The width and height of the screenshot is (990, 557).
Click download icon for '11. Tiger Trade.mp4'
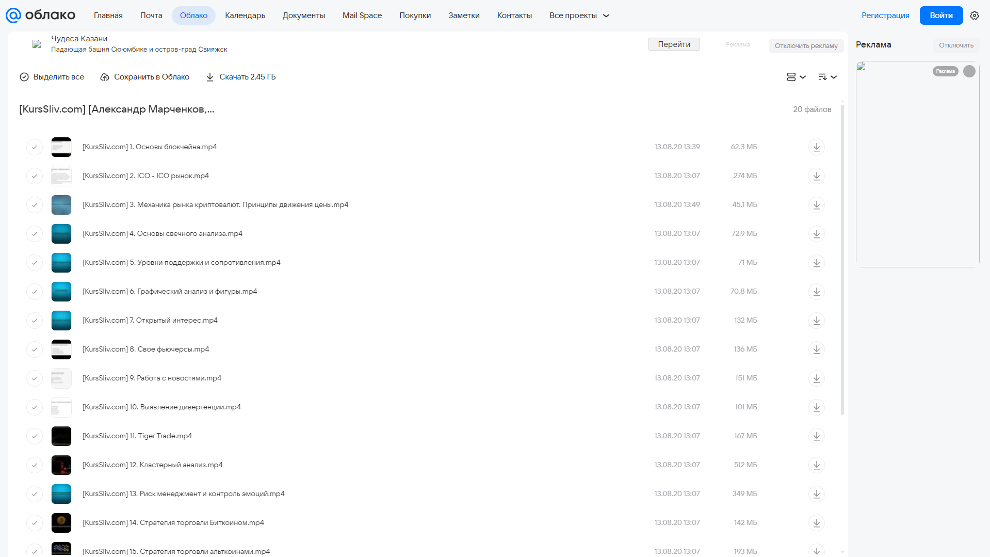(x=816, y=436)
